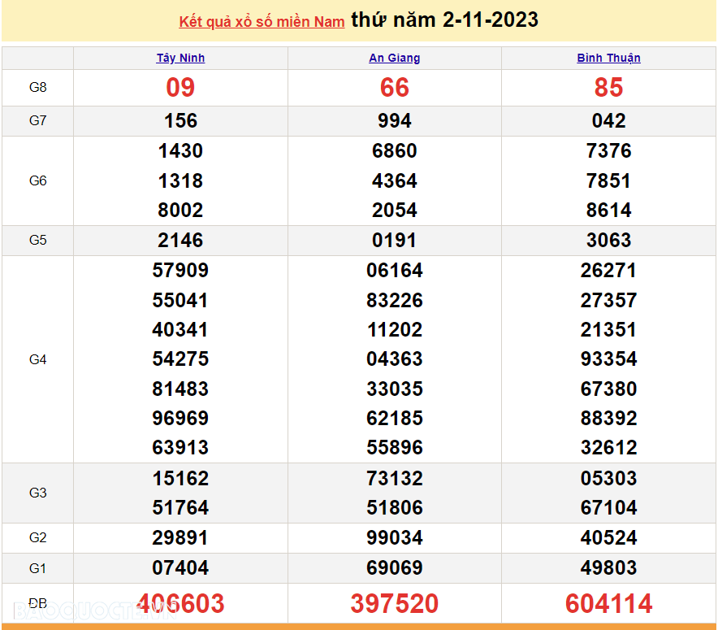
Task: Select the G8 prize number 66
Action: (x=395, y=88)
